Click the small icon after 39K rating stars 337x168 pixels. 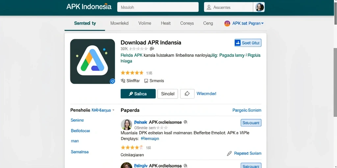(x=152, y=49)
